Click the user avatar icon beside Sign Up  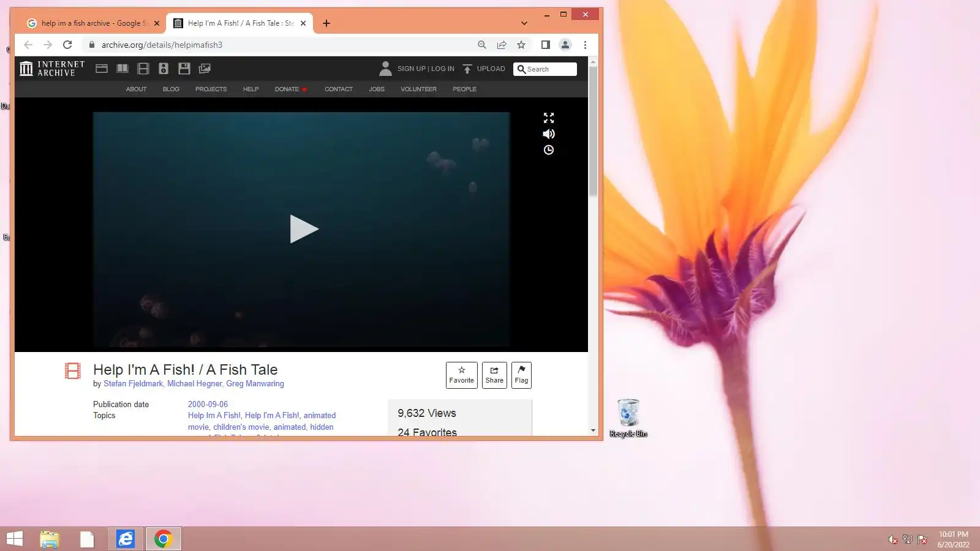pyautogui.click(x=385, y=69)
